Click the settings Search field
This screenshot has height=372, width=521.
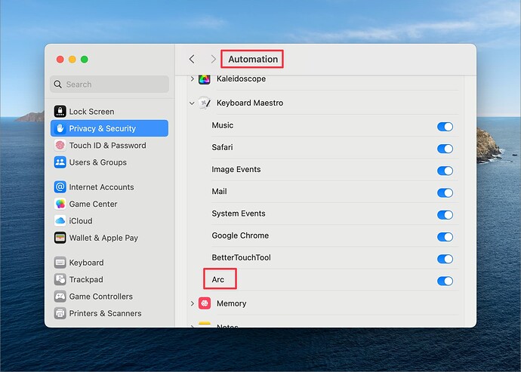click(x=109, y=85)
